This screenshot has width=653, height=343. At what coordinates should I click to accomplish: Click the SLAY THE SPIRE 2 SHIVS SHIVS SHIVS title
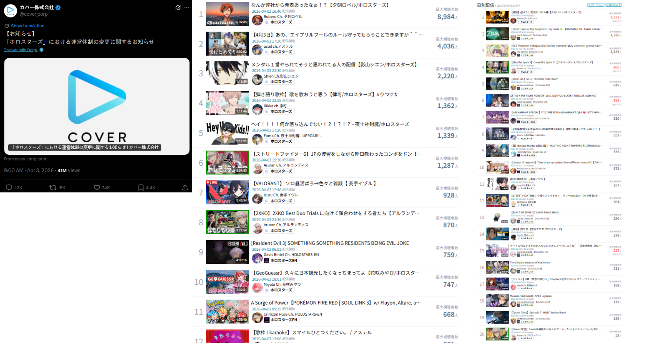(535, 212)
